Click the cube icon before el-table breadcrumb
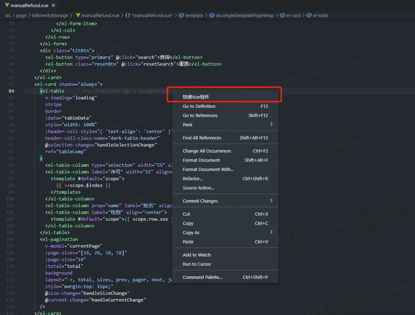This screenshot has width=415, height=315. [309, 15]
